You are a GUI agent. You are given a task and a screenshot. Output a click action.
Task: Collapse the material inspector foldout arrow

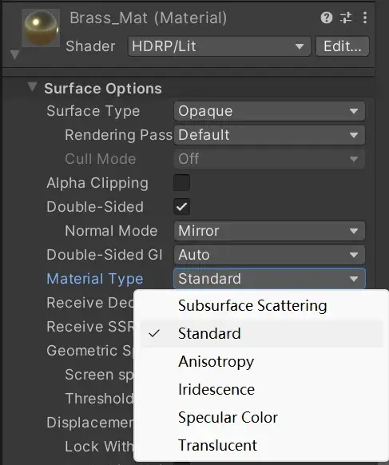click(x=14, y=54)
